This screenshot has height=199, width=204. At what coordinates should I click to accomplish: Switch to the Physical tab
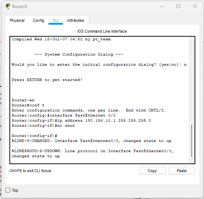tap(17, 20)
